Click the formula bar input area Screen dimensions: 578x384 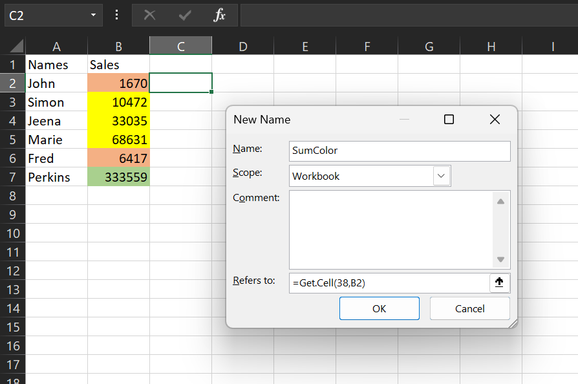click(x=409, y=15)
